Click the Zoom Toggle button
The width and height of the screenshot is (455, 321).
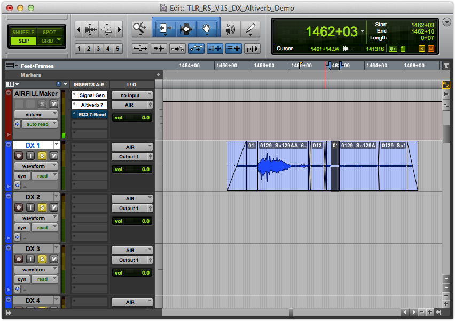click(140, 49)
